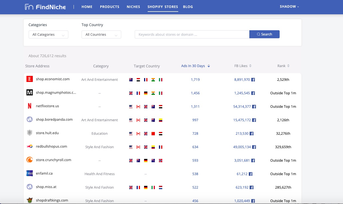Image resolution: width=343 pixels, height=204 pixels.
Task: Click Facebook icon in shop.miss.at row
Action: pyautogui.click(x=252, y=188)
